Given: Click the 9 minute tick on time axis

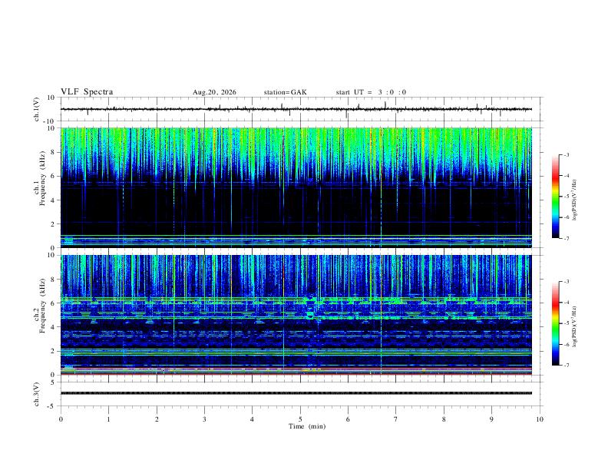Looking at the screenshot, I should [x=491, y=419].
